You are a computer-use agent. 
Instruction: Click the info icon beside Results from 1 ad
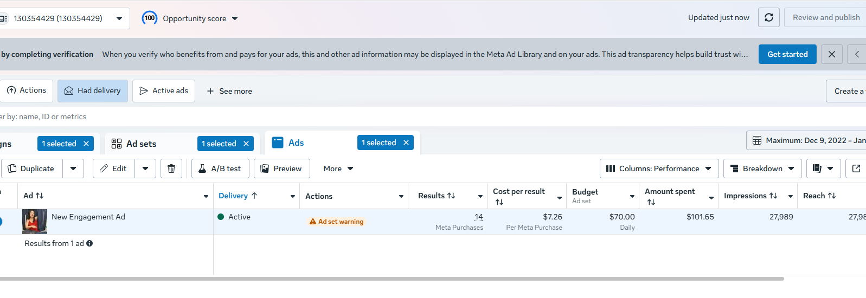[x=89, y=243]
